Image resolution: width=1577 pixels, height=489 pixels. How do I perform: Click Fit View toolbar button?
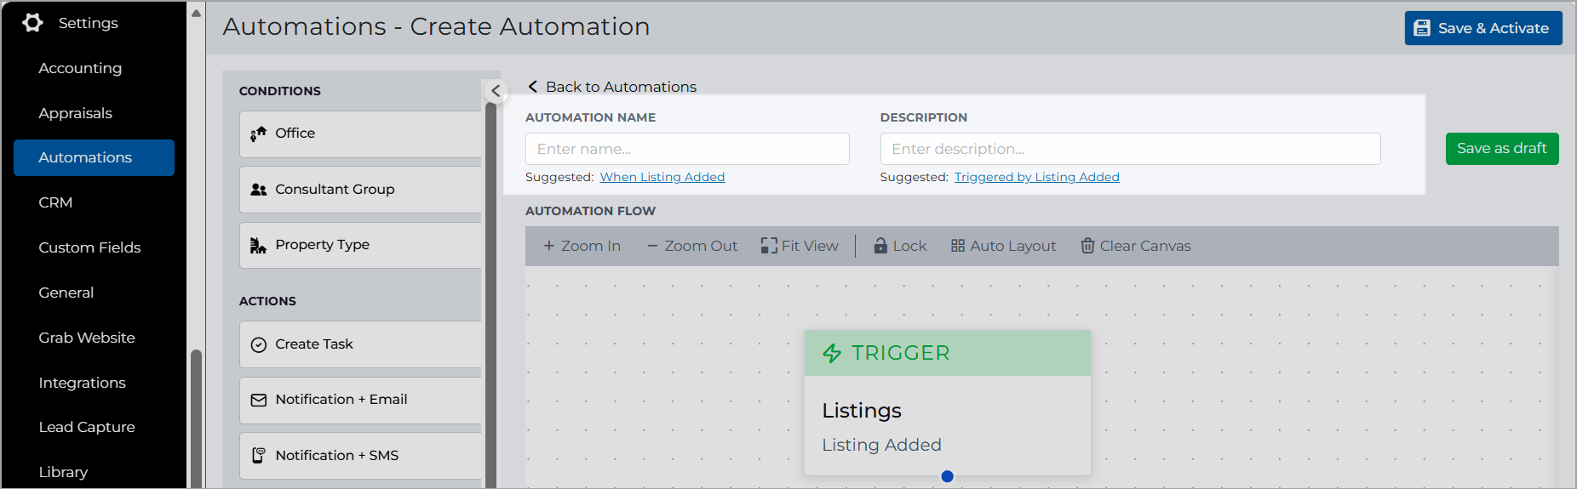click(x=800, y=246)
